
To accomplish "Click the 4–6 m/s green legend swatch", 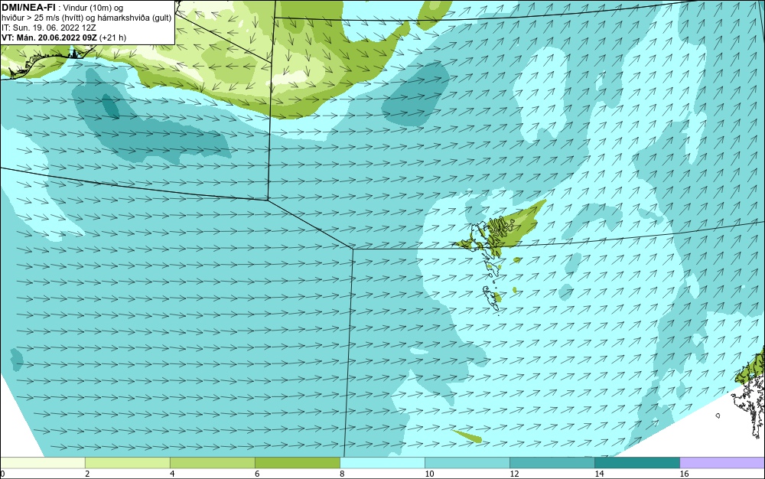I will pos(212,462).
